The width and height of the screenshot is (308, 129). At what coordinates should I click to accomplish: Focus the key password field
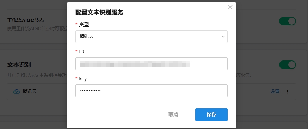point(152,91)
